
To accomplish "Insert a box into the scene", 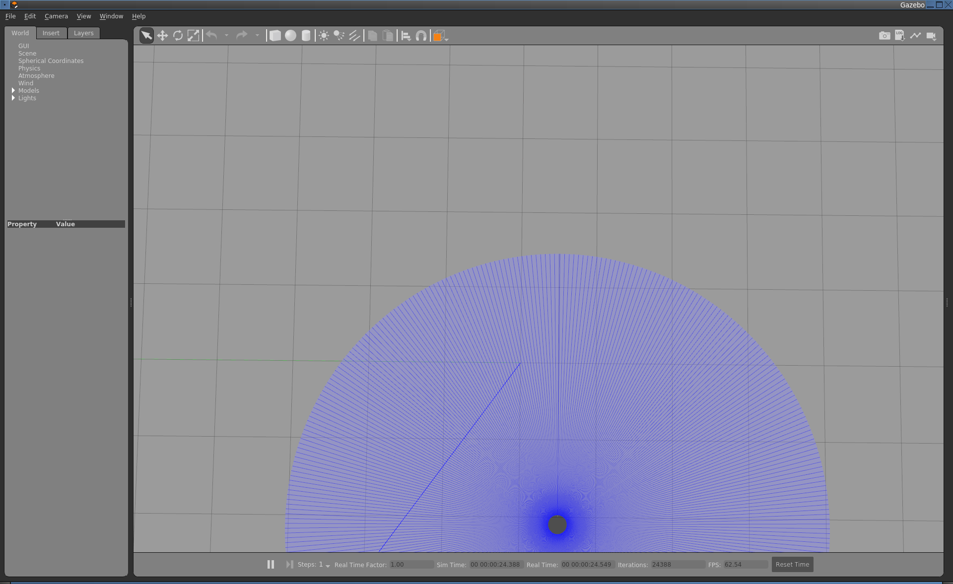I will tap(274, 35).
